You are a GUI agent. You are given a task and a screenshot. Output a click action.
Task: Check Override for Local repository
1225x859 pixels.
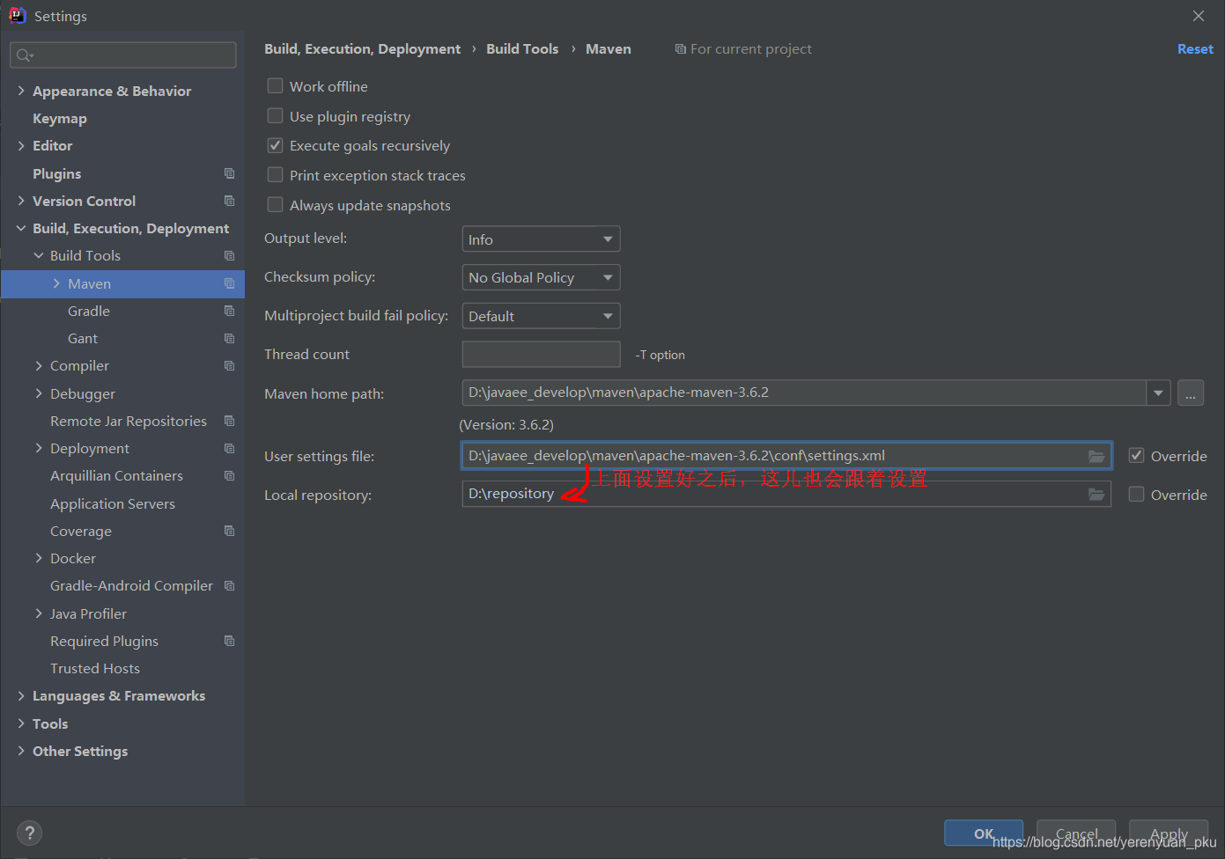tap(1137, 494)
